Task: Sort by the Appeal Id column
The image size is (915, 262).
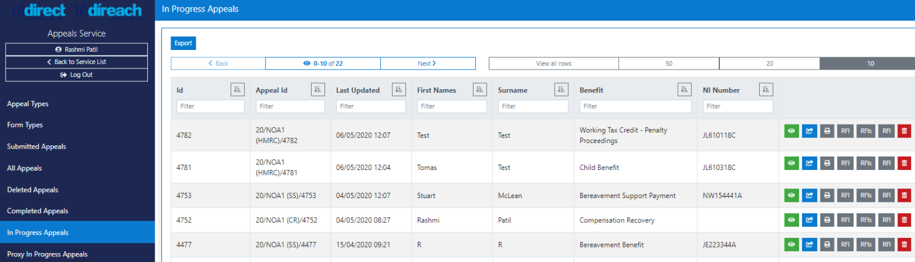Action: click(x=318, y=90)
